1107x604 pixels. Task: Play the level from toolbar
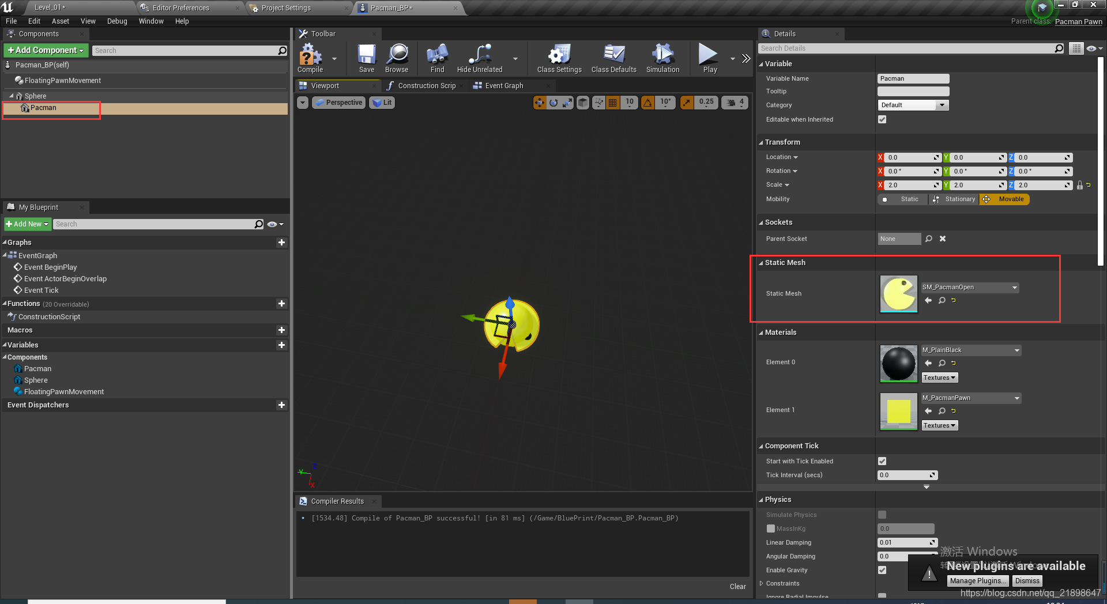(x=710, y=58)
